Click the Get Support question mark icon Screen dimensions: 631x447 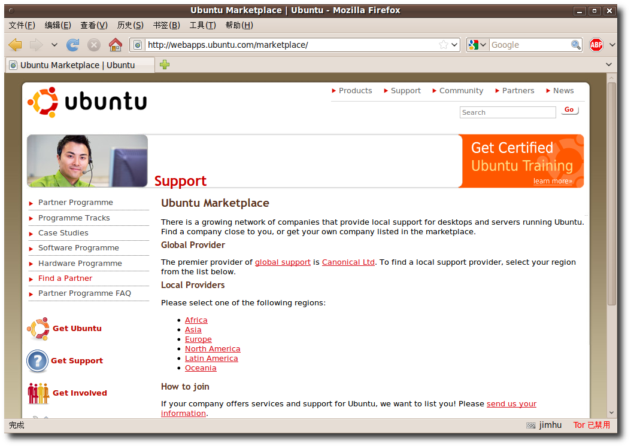pyautogui.click(x=38, y=361)
